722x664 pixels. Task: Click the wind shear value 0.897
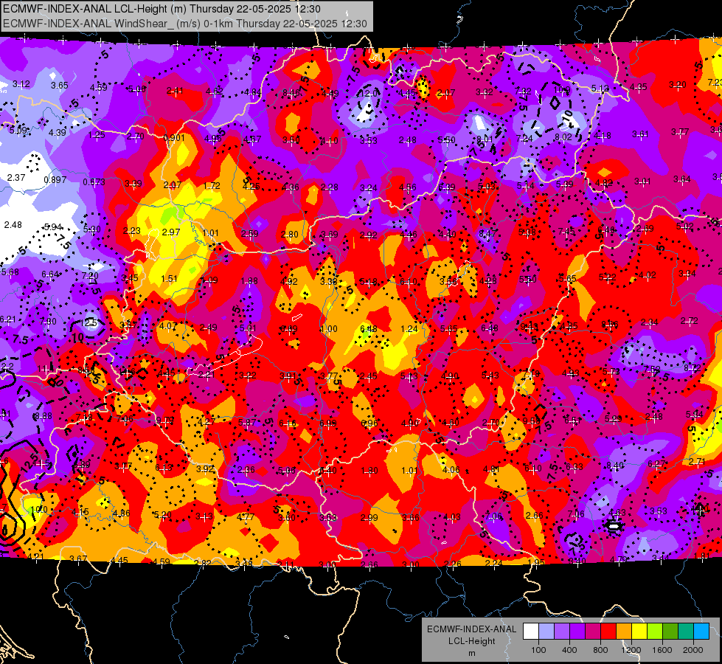pyautogui.click(x=55, y=180)
